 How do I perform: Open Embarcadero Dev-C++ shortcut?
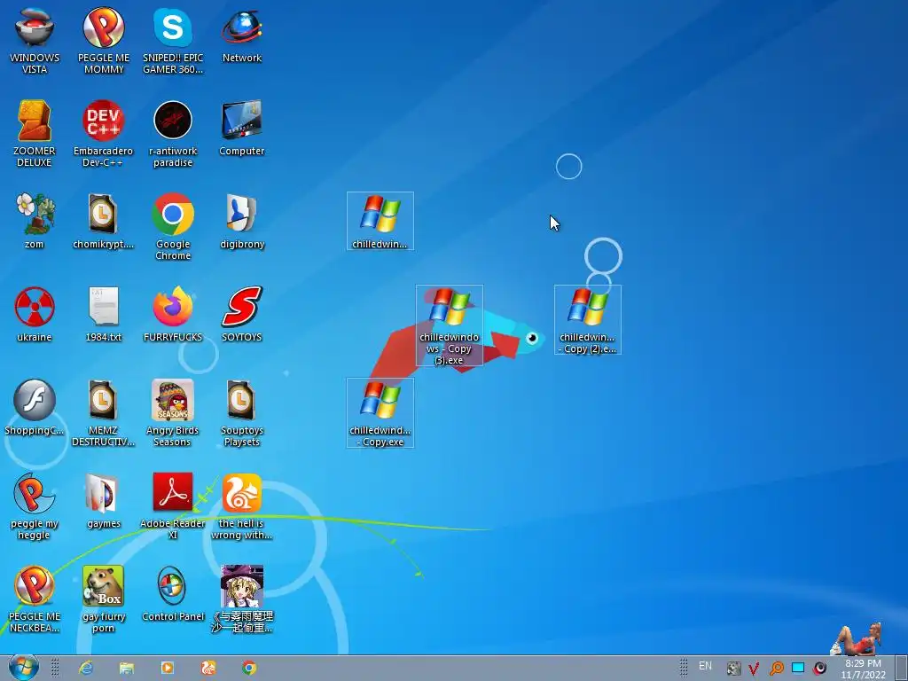104,134
